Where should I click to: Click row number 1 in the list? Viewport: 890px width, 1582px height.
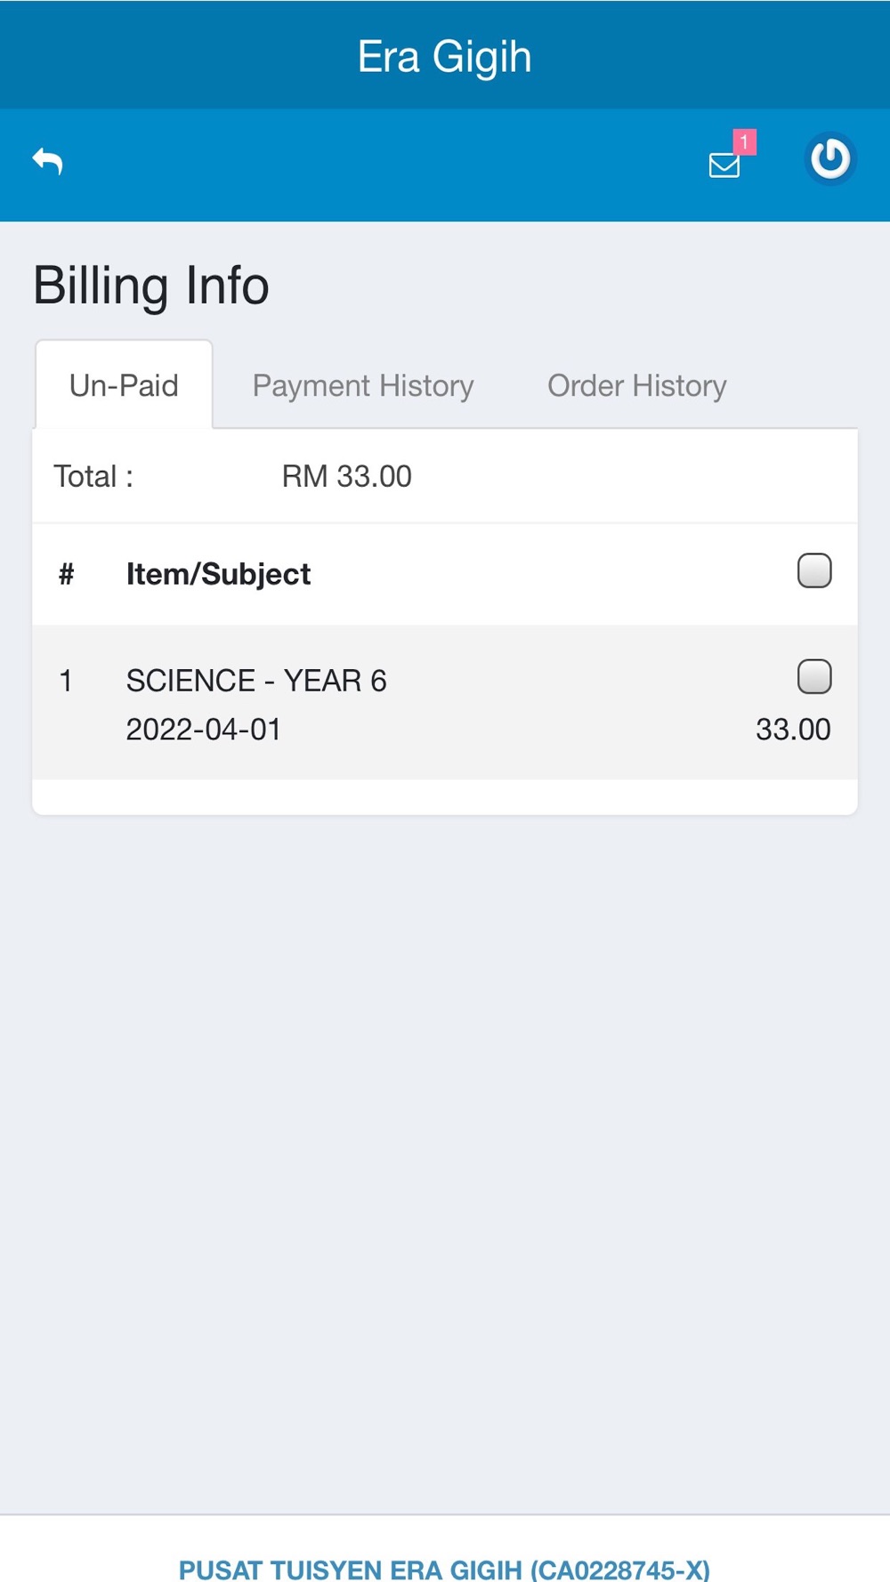65,682
